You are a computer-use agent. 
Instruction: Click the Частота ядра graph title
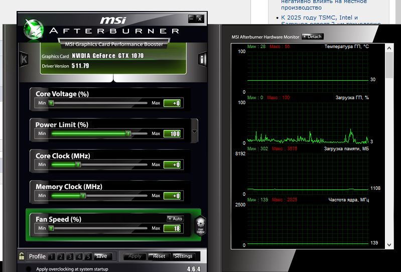[349, 199]
